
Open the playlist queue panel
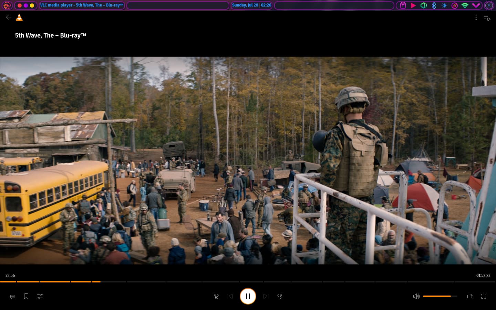click(x=487, y=18)
